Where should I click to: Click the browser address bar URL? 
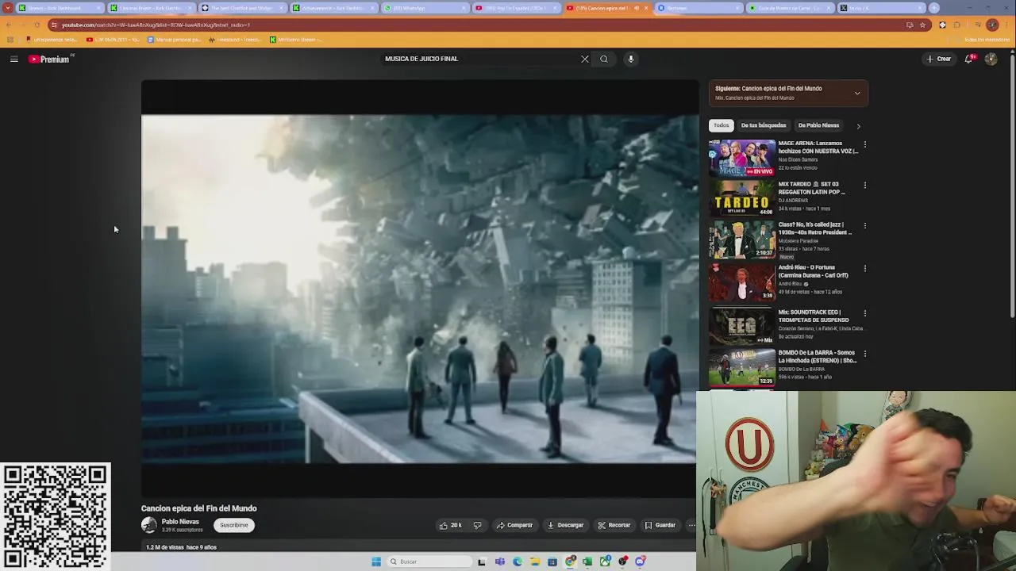click(156, 25)
